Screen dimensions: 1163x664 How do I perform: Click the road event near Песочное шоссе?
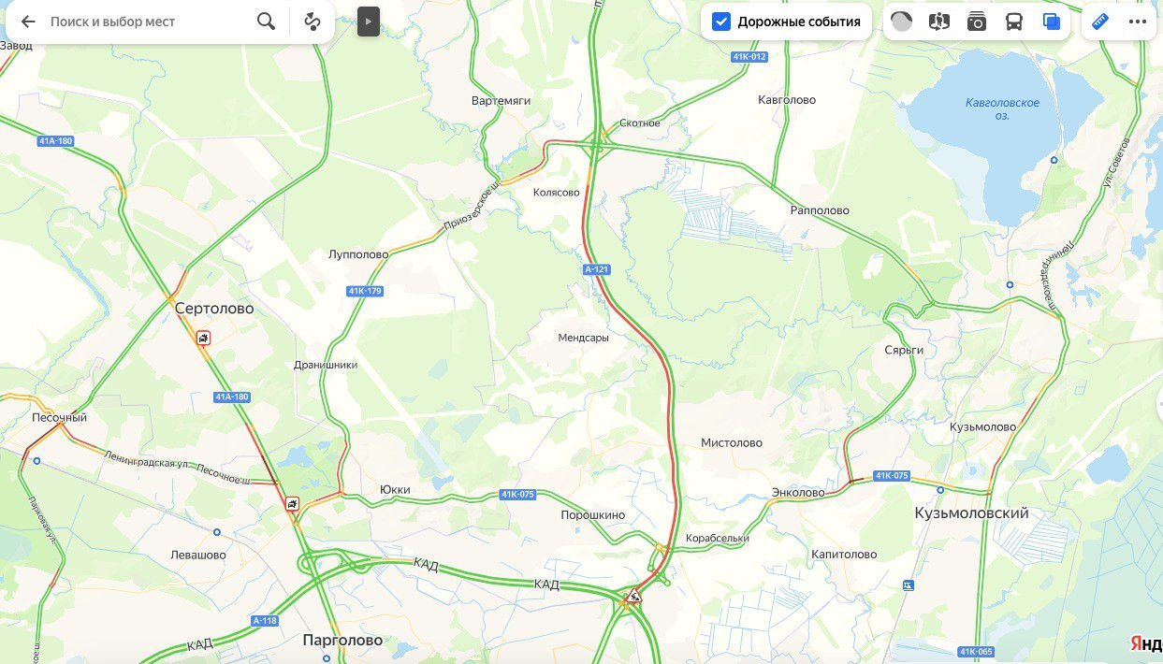pyautogui.click(x=294, y=505)
